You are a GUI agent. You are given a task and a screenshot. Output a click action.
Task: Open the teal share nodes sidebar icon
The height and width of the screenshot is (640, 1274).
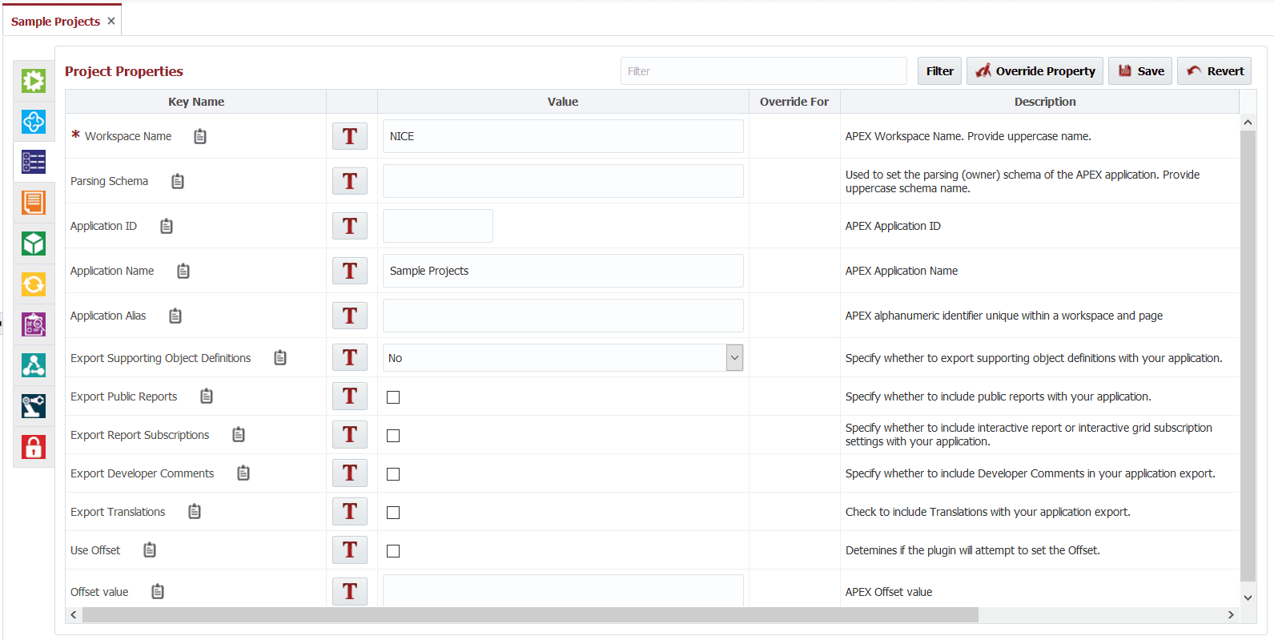34,365
